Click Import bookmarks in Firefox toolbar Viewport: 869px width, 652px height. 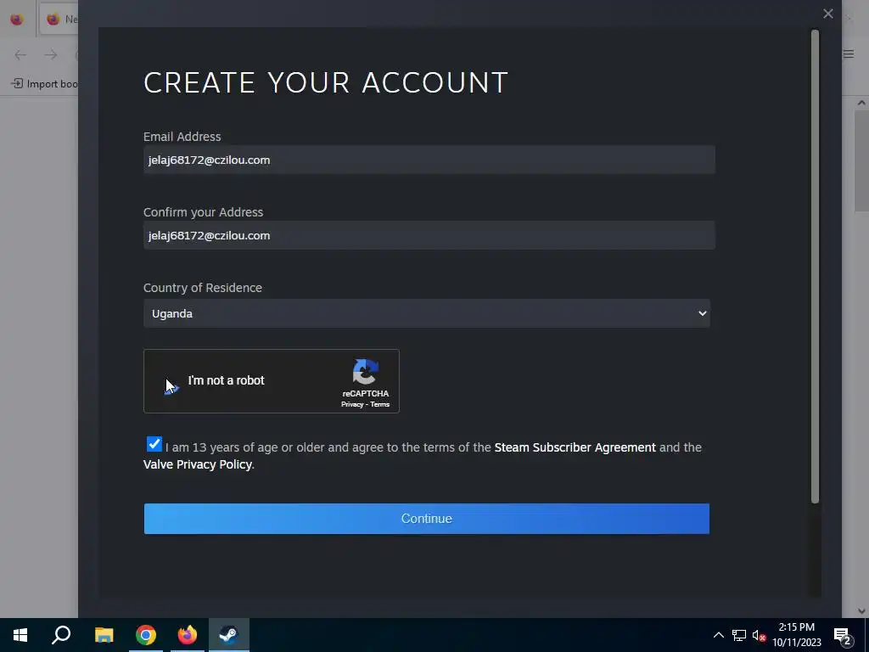click(x=44, y=84)
